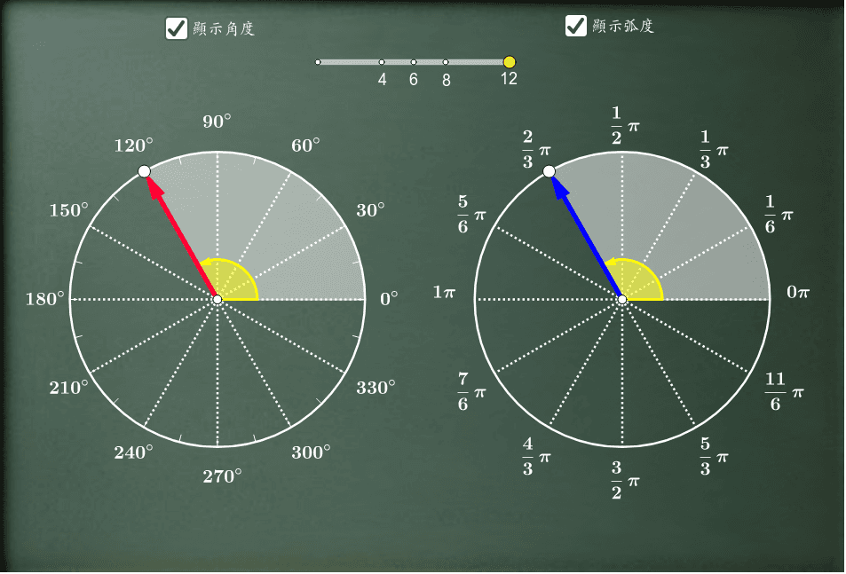
Task: Click the yellow slider handle at 12
Action: click(509, 62)
